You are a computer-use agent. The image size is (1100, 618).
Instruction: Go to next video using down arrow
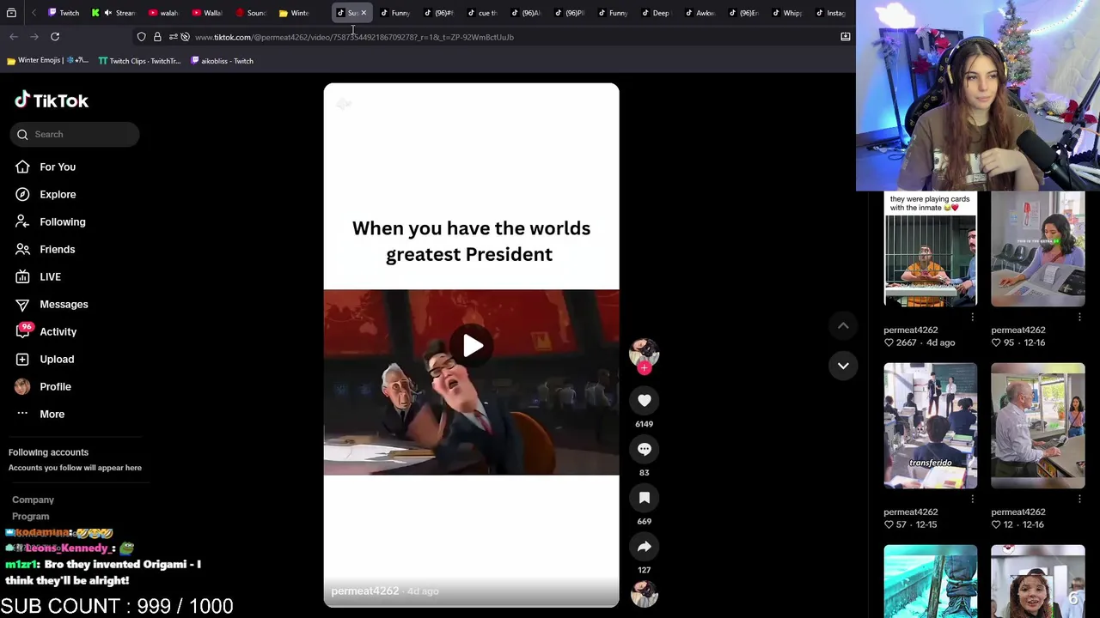point(843,366)
